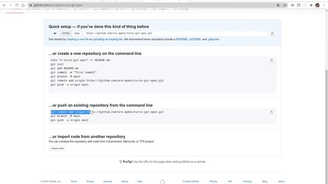Click the 'echo "# curso-git-apex"' line

[x=80, y=60]
